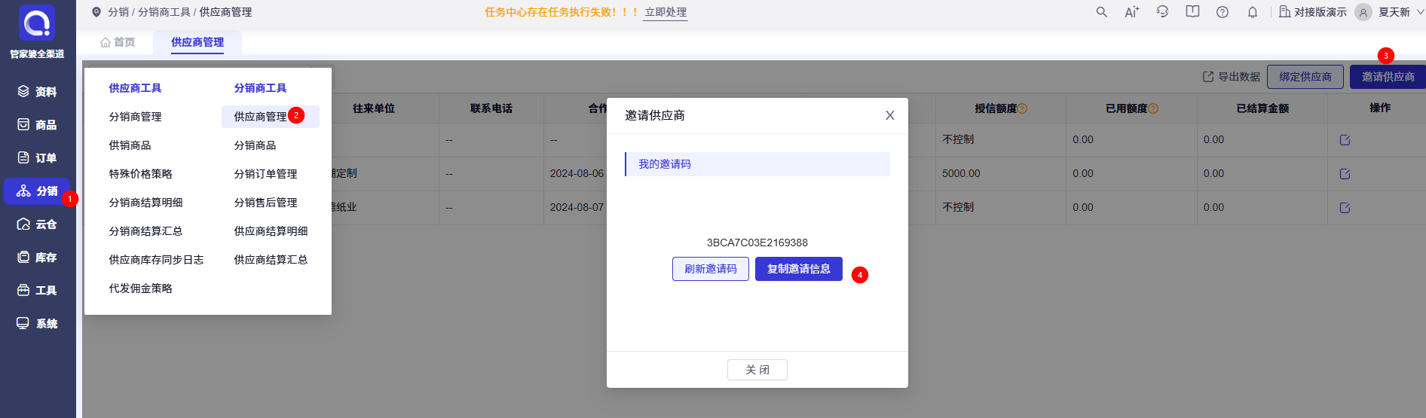Click the search magnifier icon in header
The image size is (1426, 418).
[x=1101, y=12]
